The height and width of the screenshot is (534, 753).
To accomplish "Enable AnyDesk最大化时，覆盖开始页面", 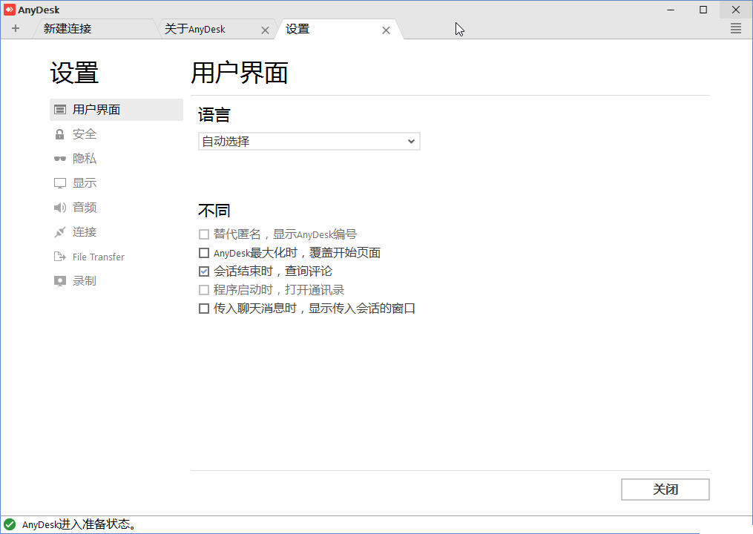I will (204, 252).
